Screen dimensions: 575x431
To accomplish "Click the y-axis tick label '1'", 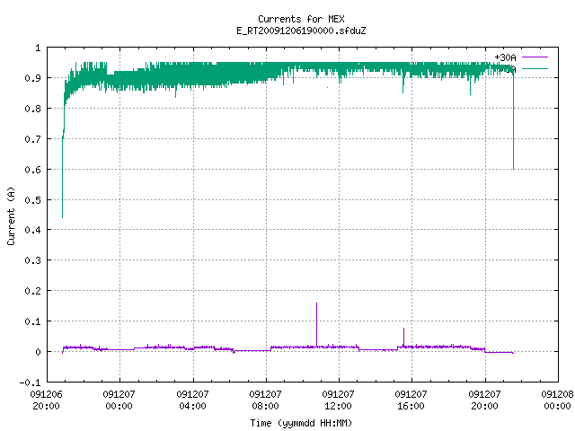I will pos(38,48).
